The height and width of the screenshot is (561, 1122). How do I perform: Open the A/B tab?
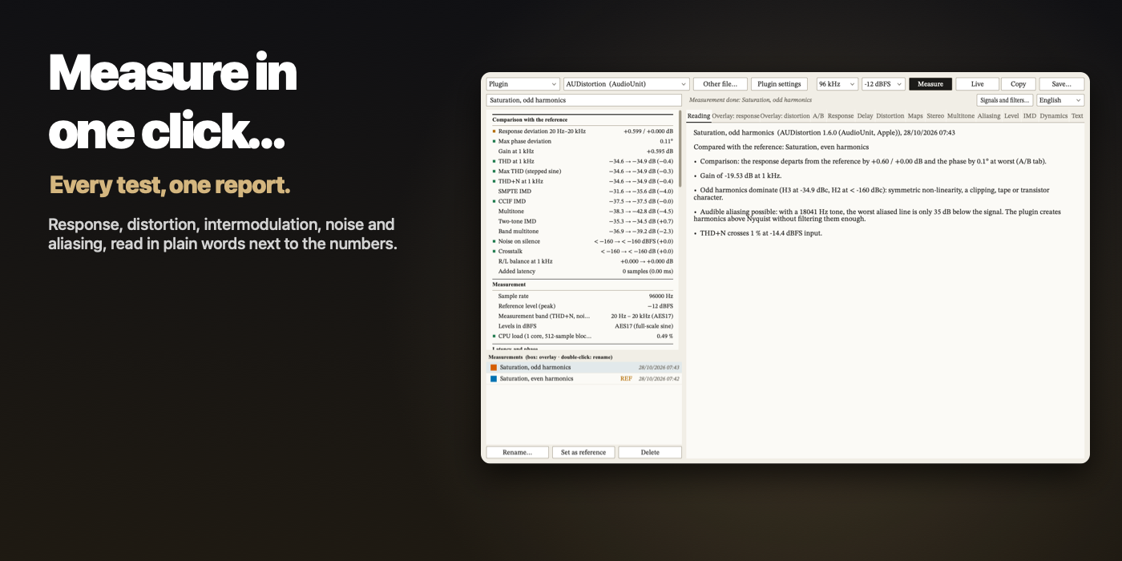(818, 116)
